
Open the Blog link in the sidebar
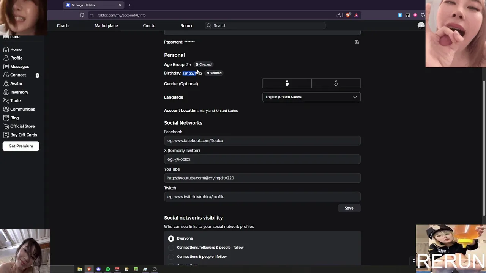(x=11, y=118)
